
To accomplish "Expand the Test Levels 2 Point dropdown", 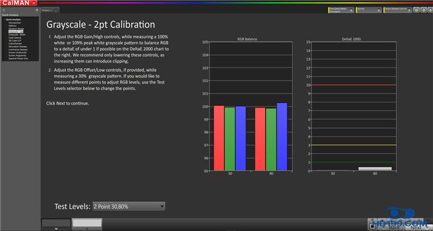I will (x=129, y=206).
